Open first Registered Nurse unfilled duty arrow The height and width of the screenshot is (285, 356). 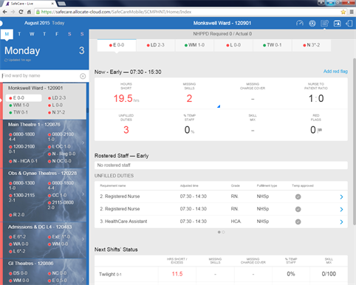(x=341, y=196)
